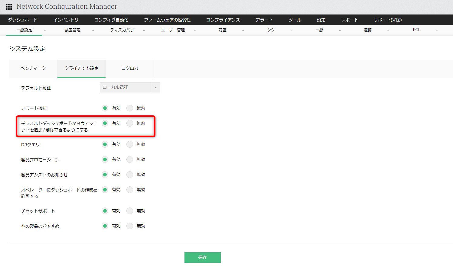Image resolution: width=453 pixels, height=267 pixels.
Task: Open the ダッシュボード menu
Action: [x=23, y=20]
